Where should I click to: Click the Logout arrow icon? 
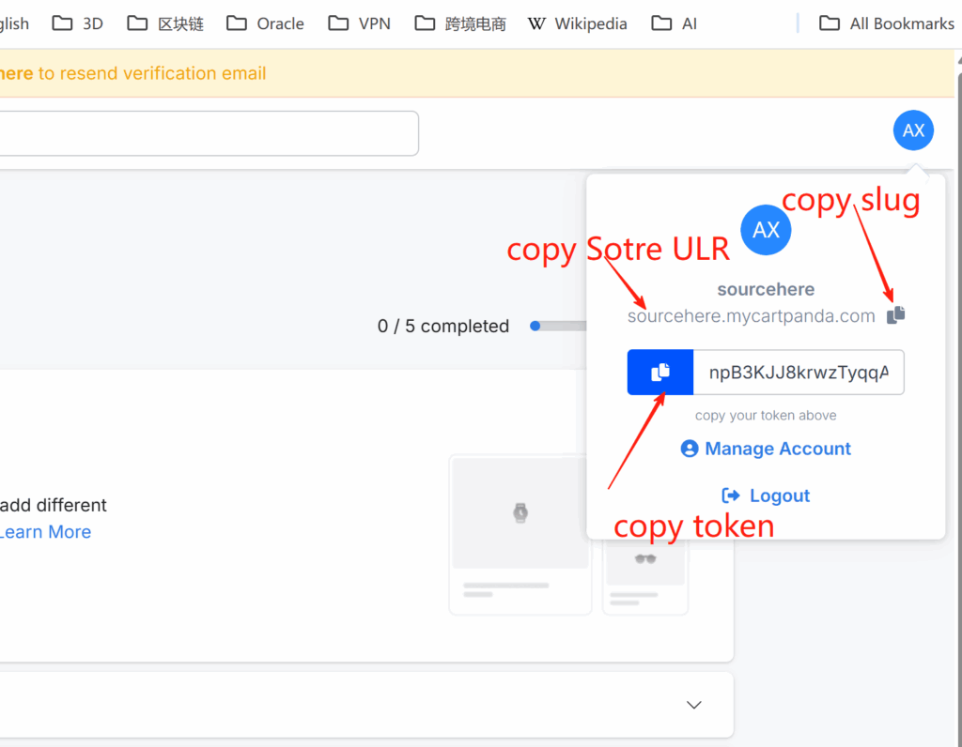coord(730,495)
